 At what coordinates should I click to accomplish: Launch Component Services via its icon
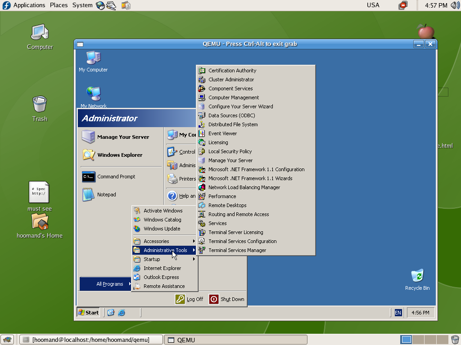click(202, 88)
